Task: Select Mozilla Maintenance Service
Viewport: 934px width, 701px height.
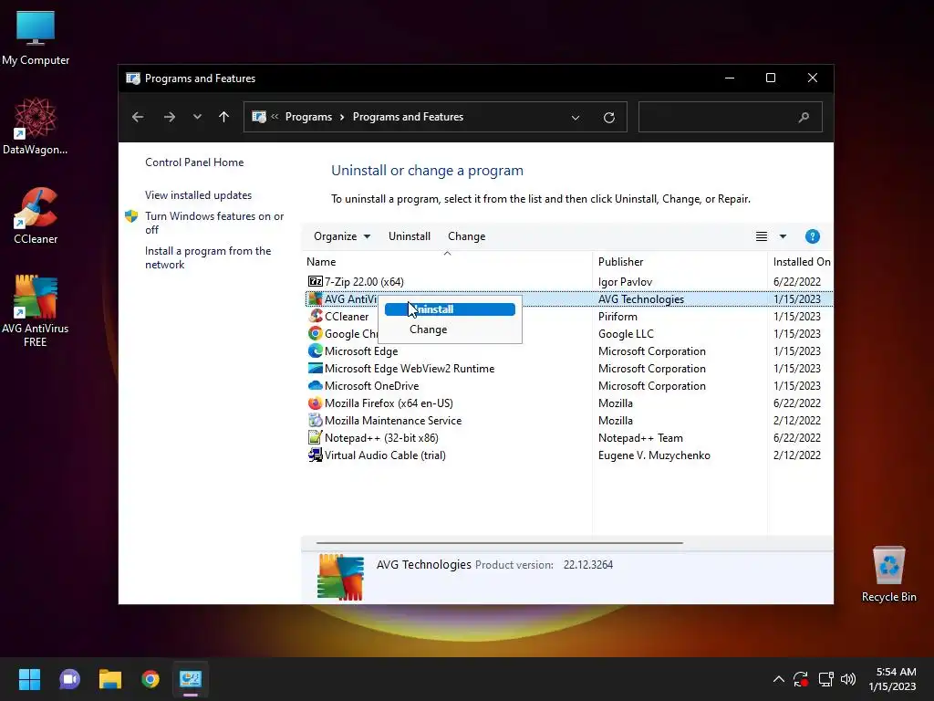Action: [393, 420]
